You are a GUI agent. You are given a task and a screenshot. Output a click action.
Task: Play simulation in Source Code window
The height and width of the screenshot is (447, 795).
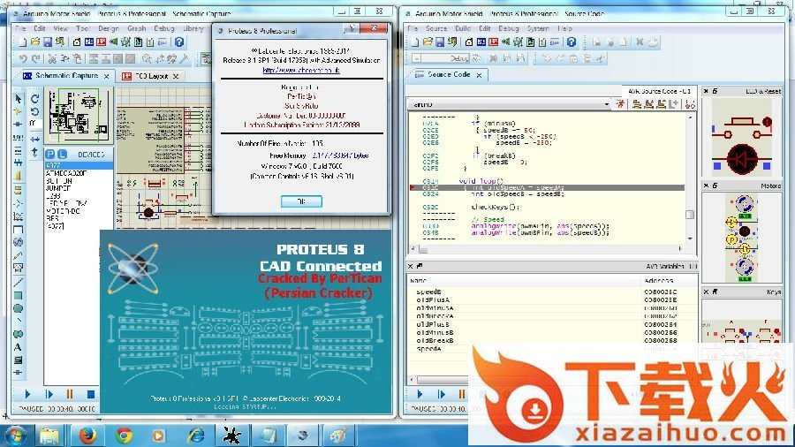click(x=420, y=394)
